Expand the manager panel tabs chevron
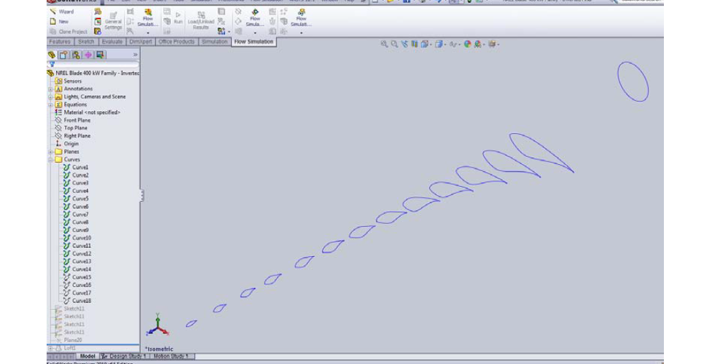Viewport: 703px width, 364px height. coord(135,55)
